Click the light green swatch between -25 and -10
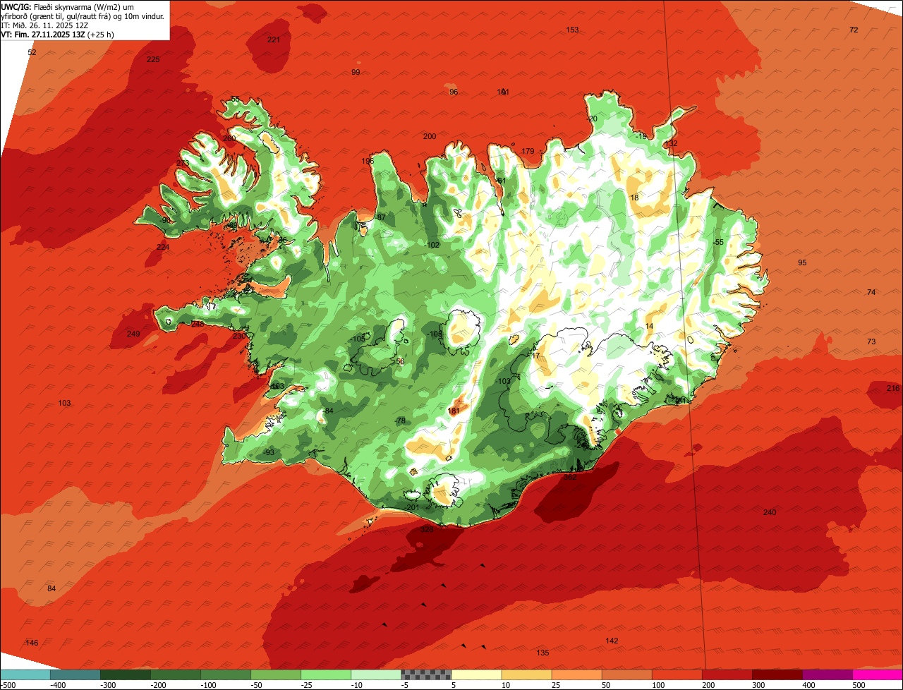Image resolution: width=903 pixels, height=690 pixels. [326, 674]
